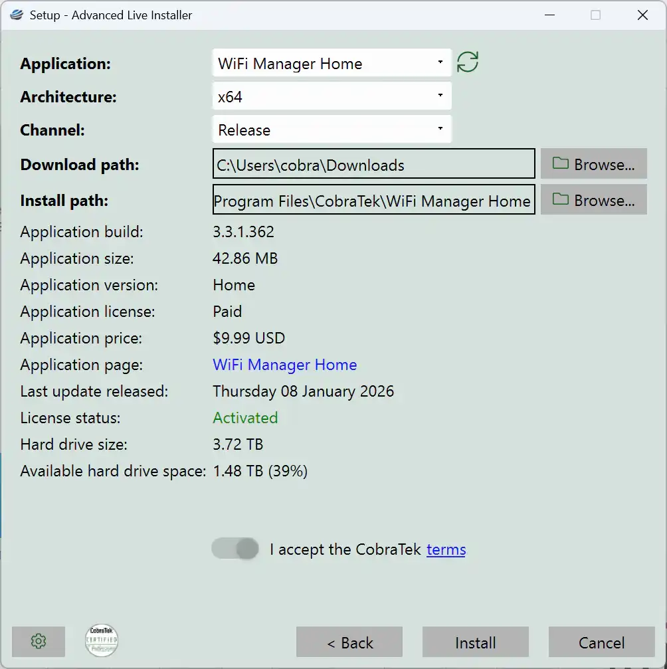Open the CobraTek terms link
This screenshot has width=667, height=669.
pos(446,549)
